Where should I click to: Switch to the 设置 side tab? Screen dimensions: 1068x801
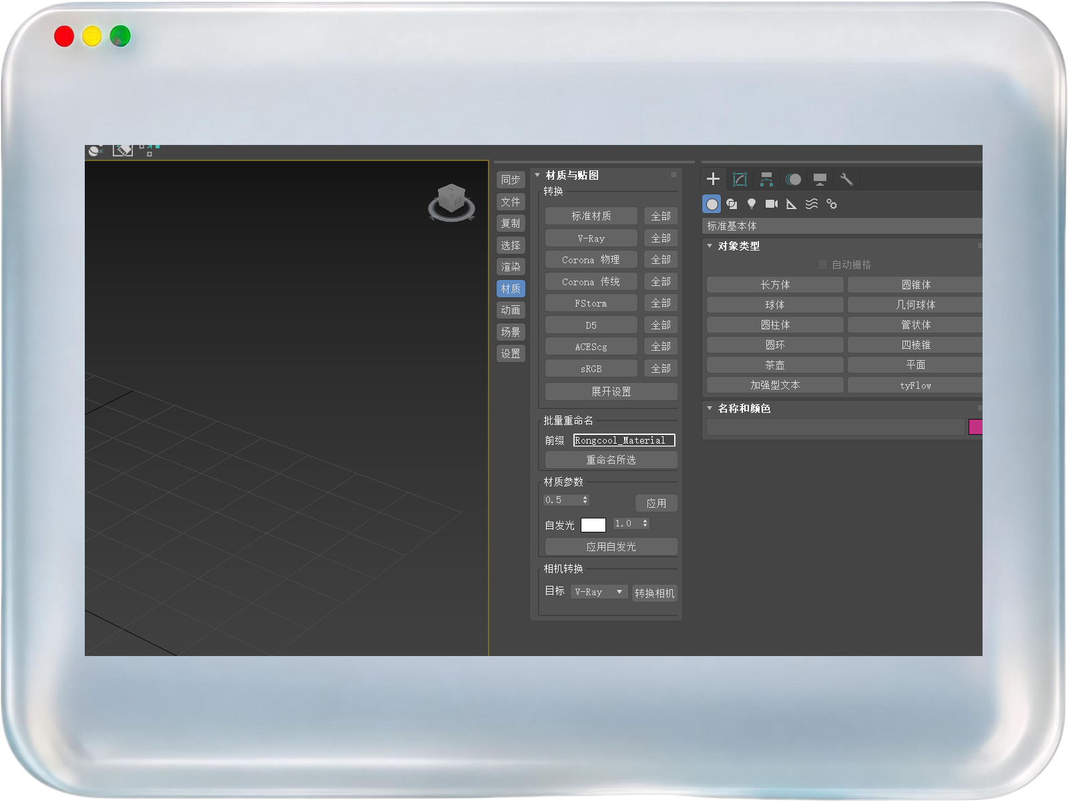(511, 353)
